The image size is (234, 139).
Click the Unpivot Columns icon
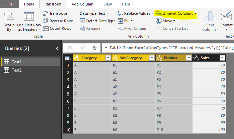159,13
